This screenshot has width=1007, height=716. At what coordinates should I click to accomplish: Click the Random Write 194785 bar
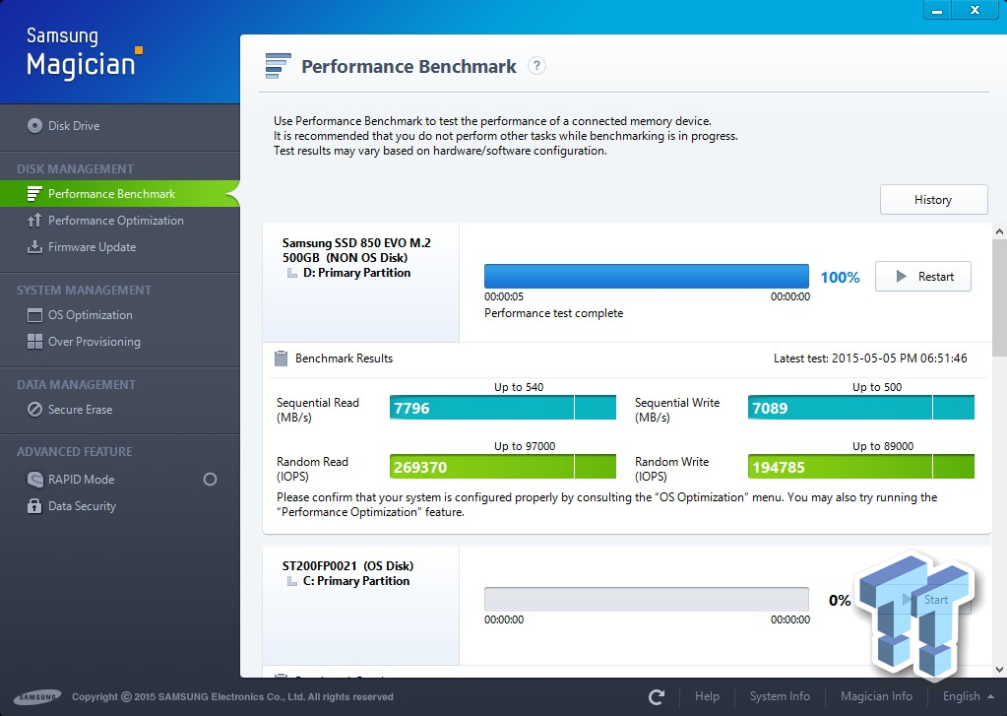click(860, 467)
